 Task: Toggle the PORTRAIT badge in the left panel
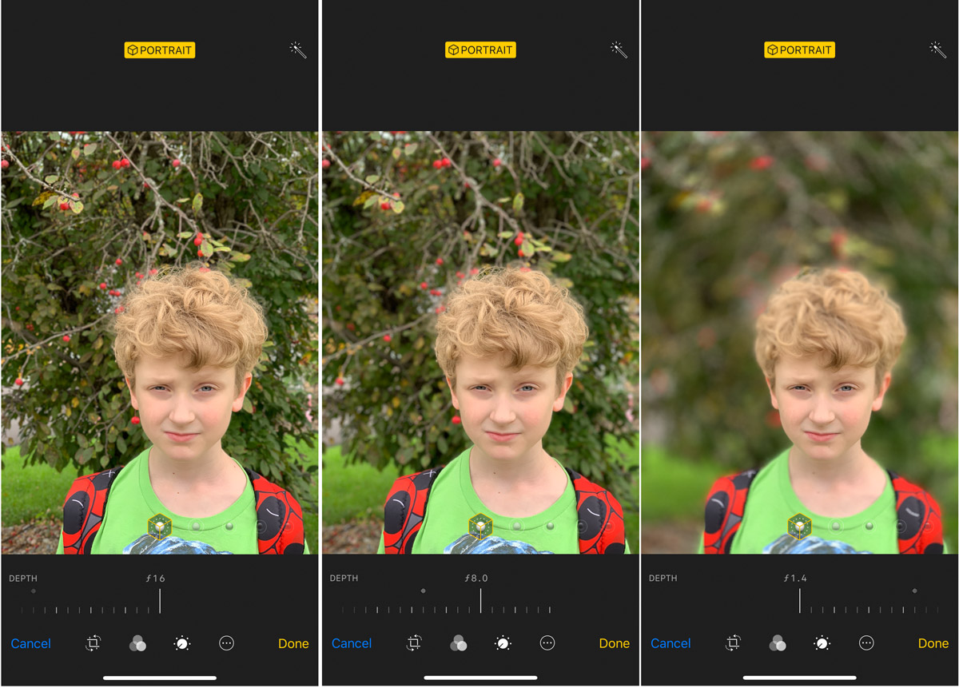tap(160, 50)
